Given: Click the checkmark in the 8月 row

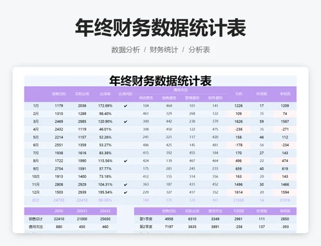Looking at the screenshot, I should tap(126, 161).
